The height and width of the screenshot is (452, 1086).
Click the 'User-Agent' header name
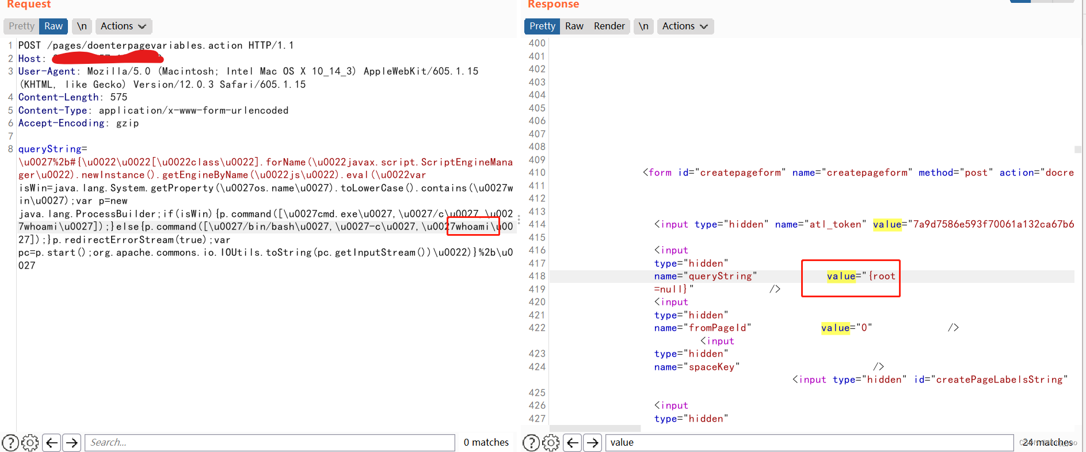(x=48, y=71)
